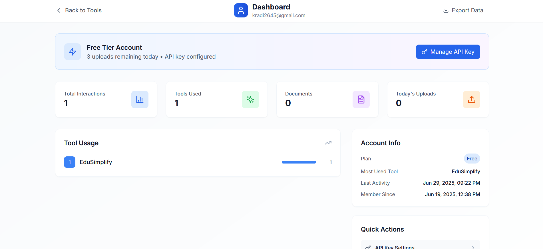The image size is (543, 249).
Task: Click the key icon beside API Key Settings
Action: (368, 247)
